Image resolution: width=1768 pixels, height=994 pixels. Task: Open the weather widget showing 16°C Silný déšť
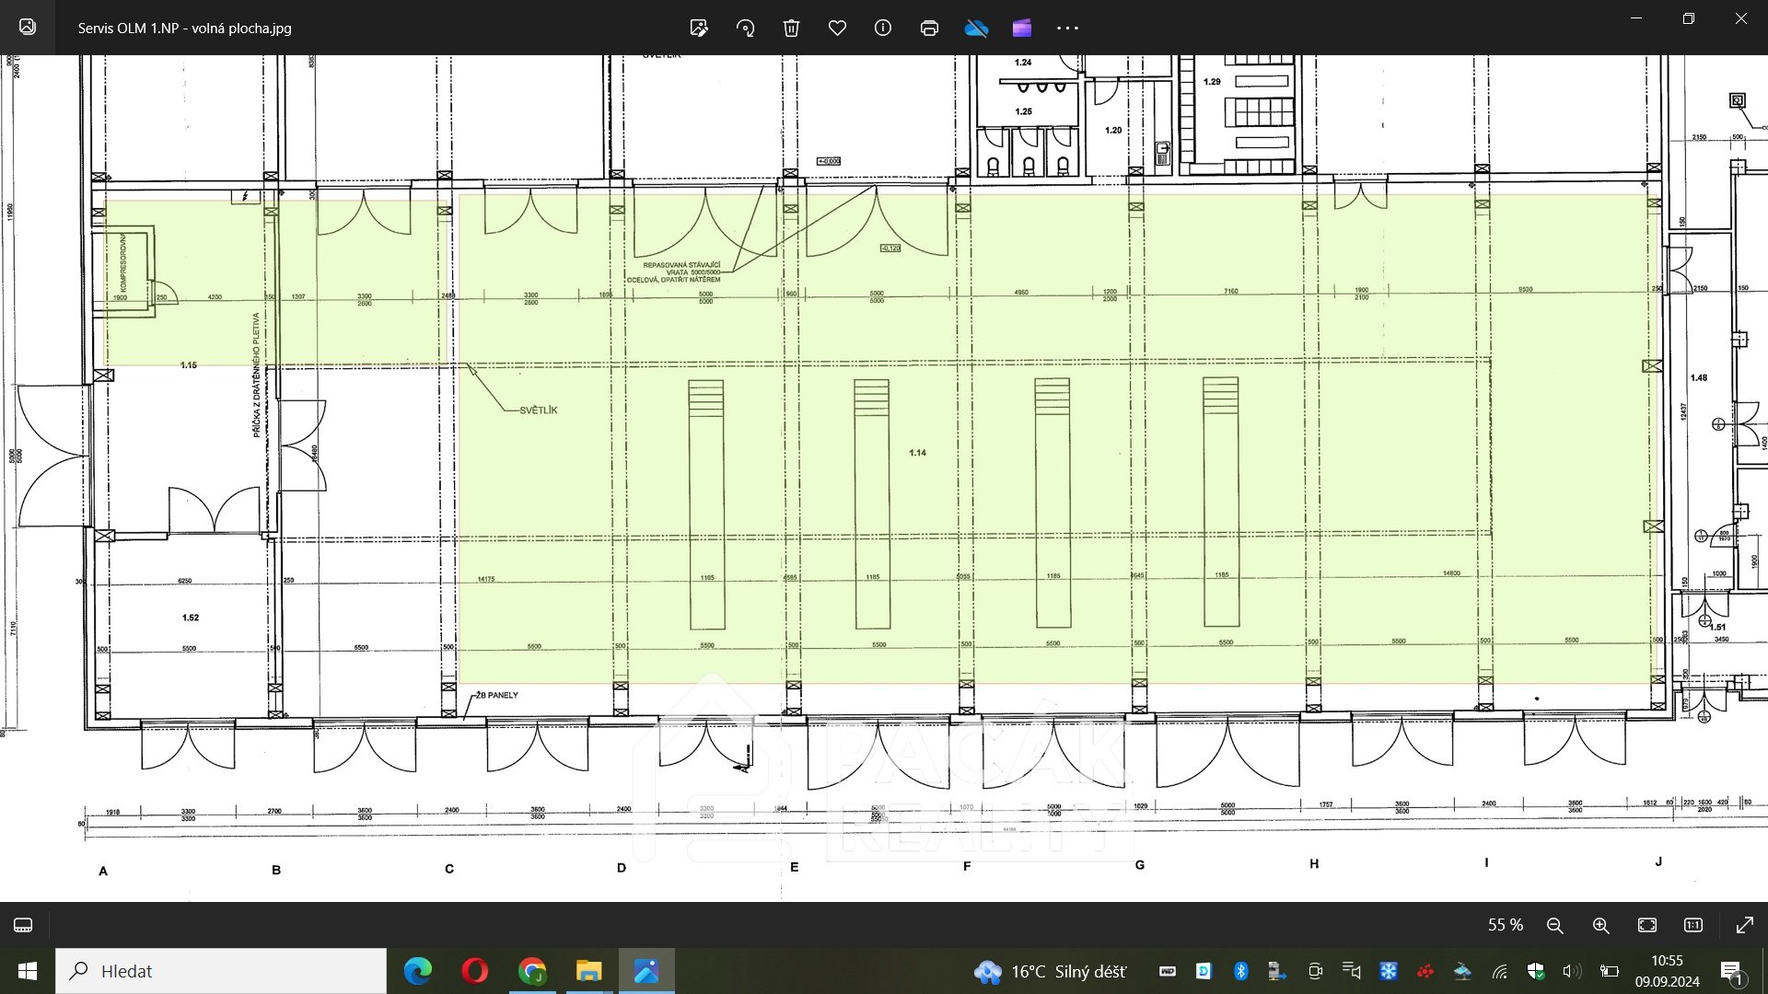(x=1050, y=971)
